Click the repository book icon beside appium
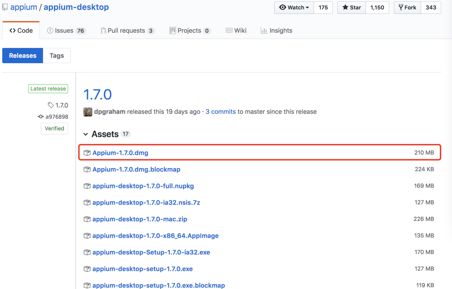The width and height of the screenshot is (452, 289). click(5, 8)
